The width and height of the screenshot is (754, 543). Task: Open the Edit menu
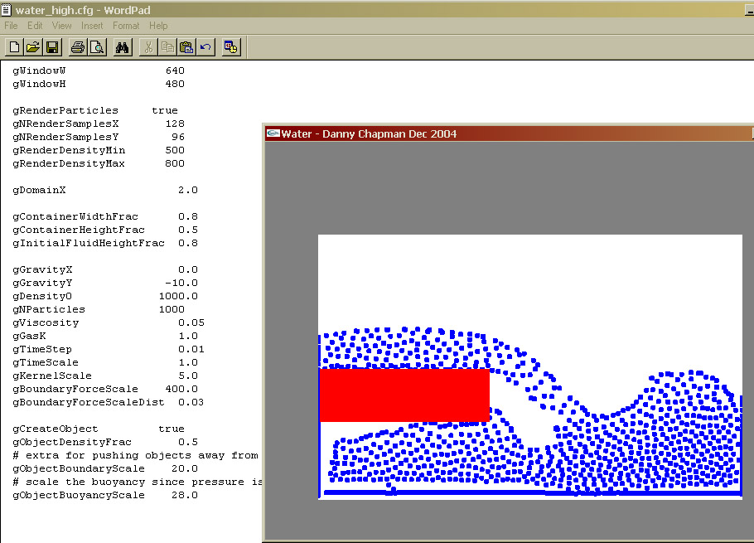pyautogui.click(x=35, y=26)
